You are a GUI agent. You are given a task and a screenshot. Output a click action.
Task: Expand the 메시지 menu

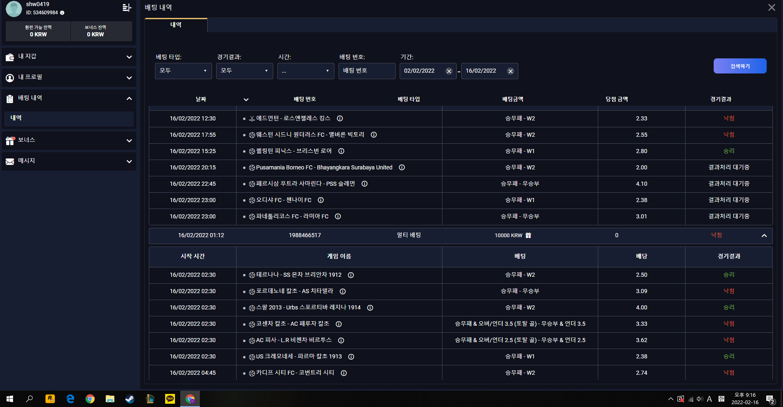pos(129,162)
